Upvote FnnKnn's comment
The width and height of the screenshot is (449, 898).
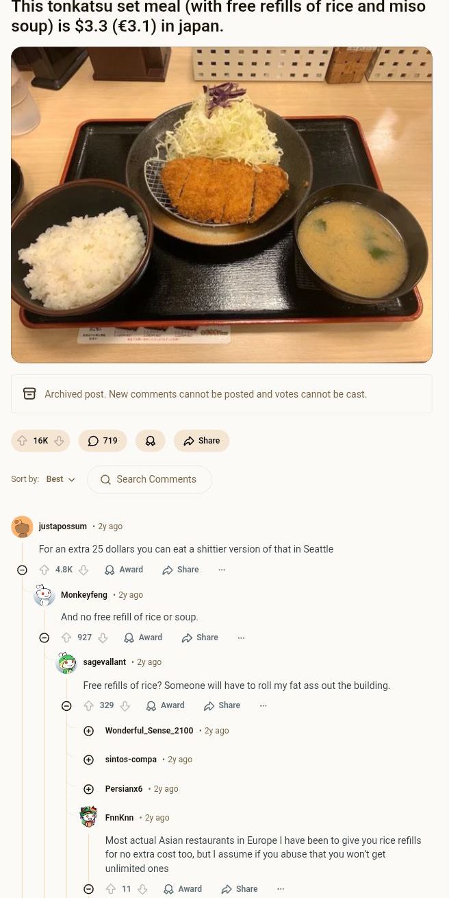pos(111,889)
